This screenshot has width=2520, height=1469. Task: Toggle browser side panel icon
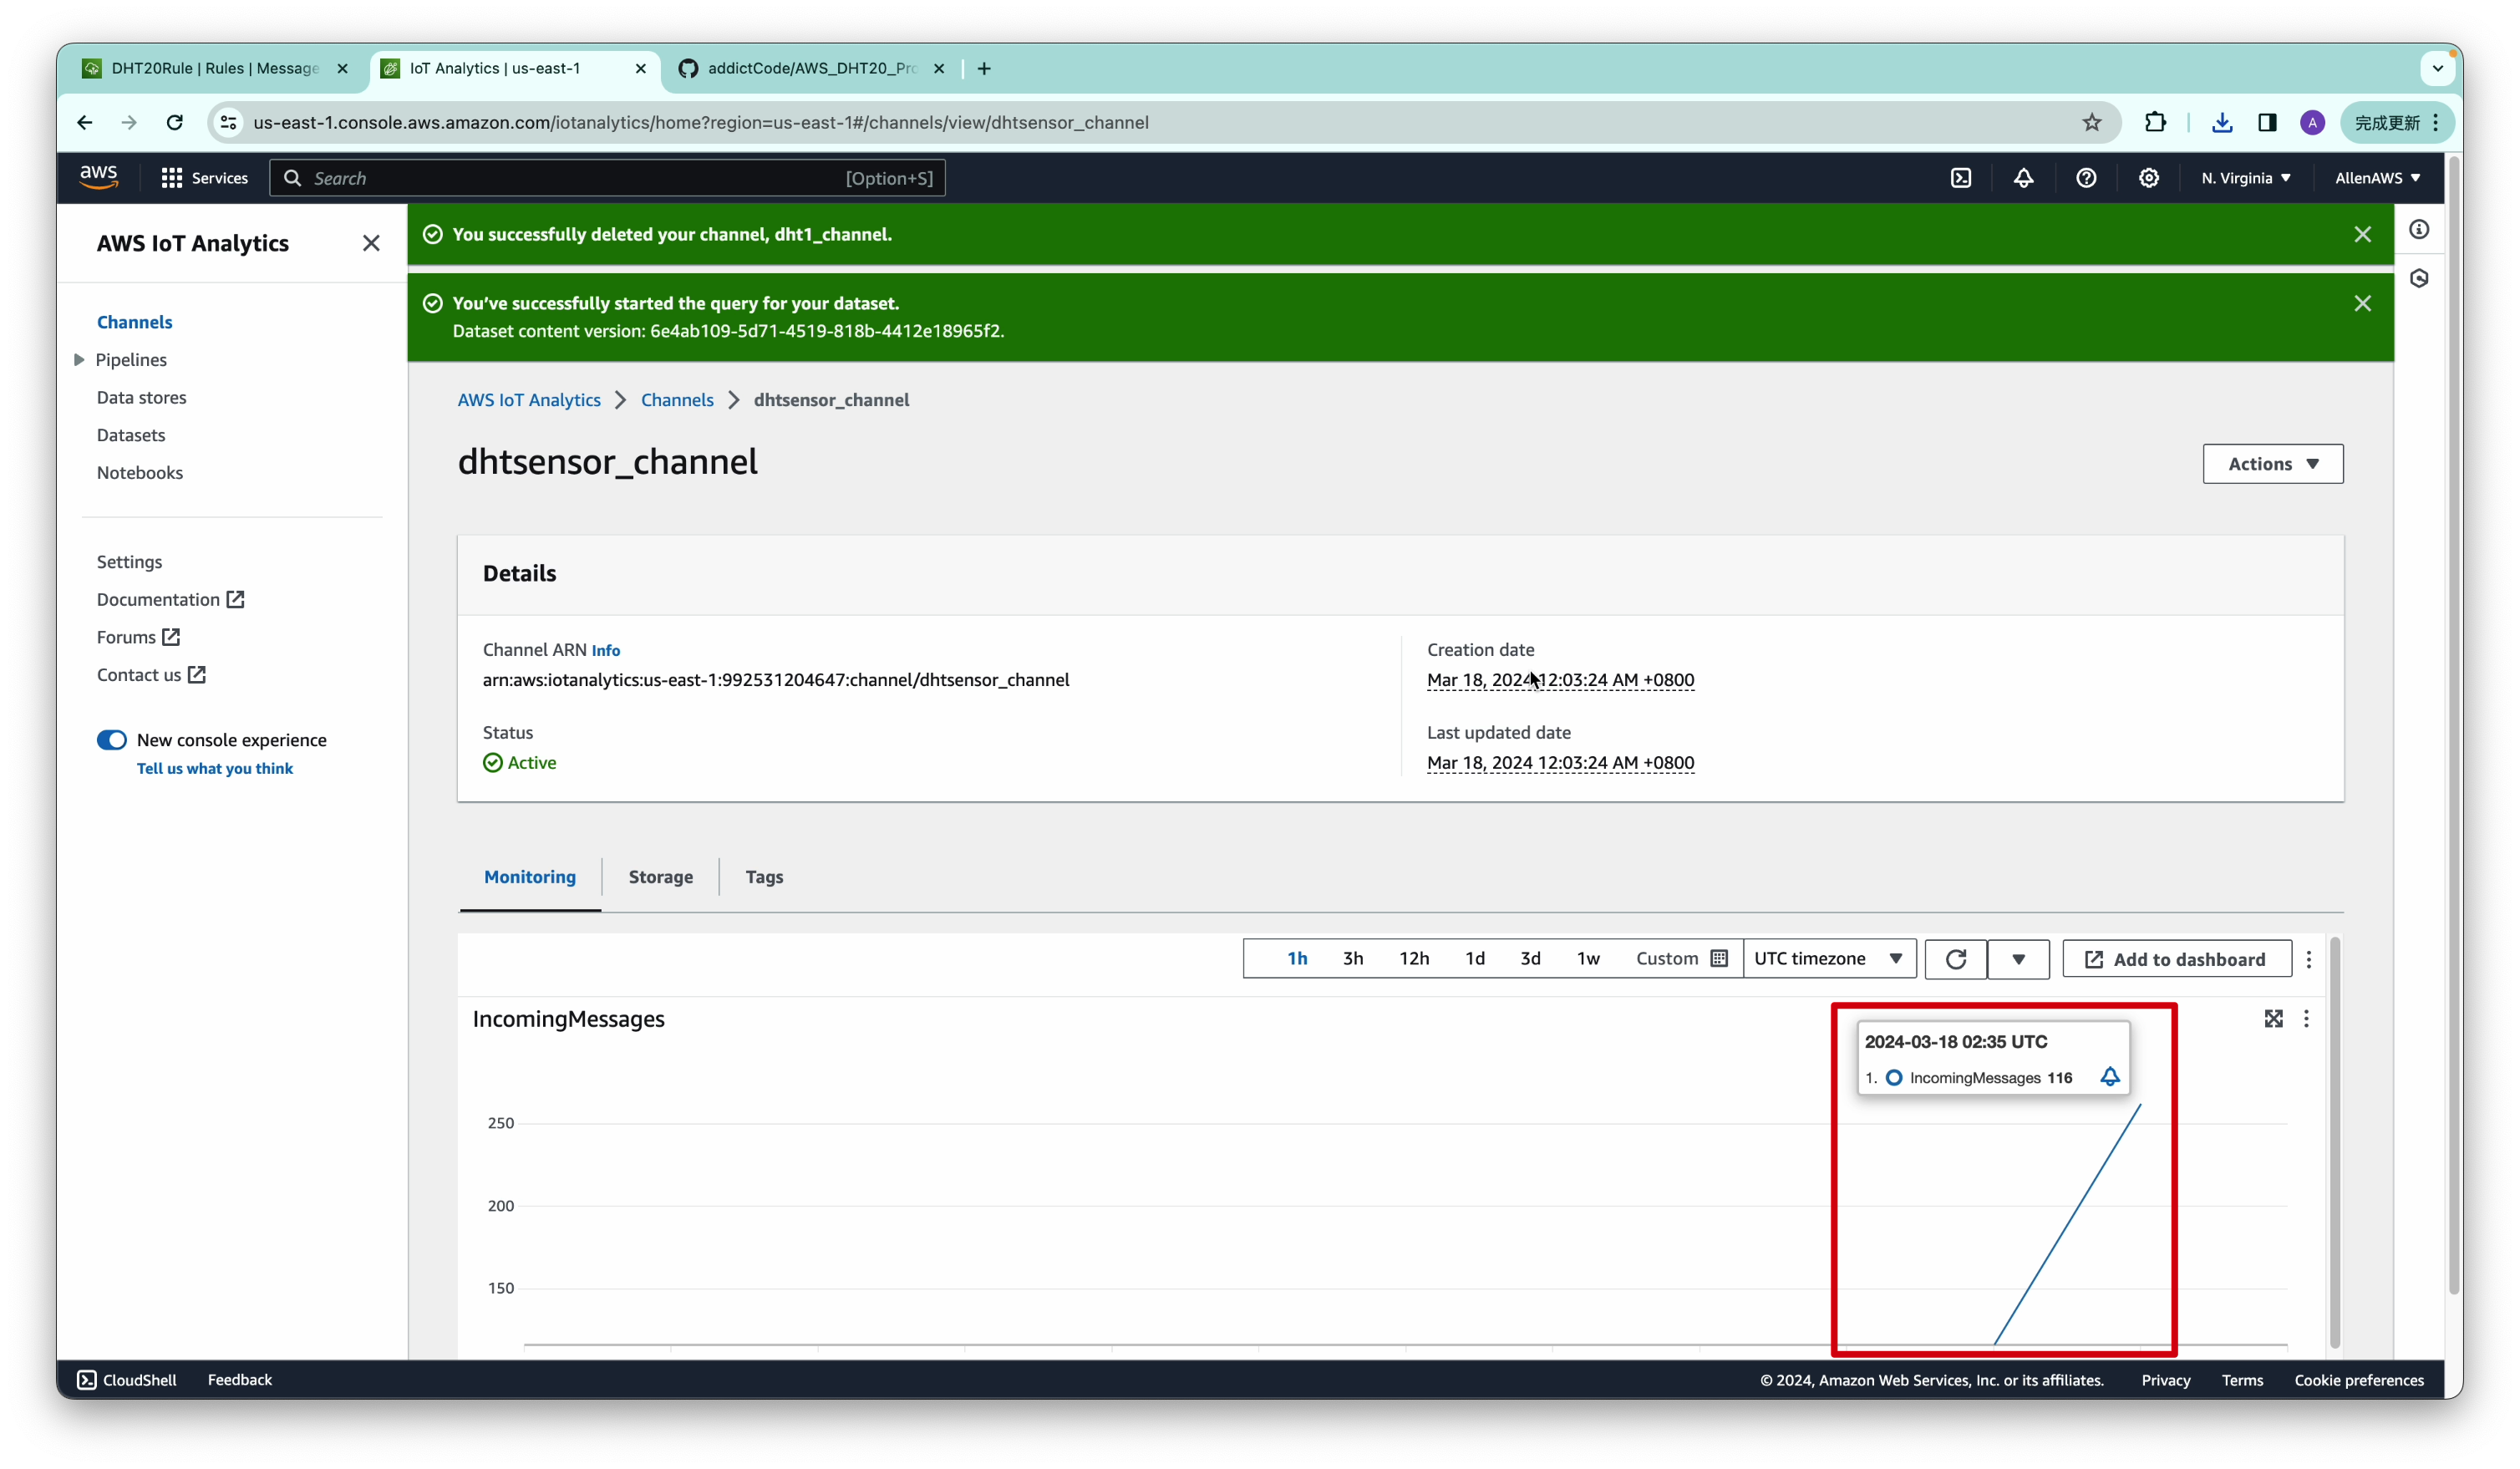pyautogui.click(x=2267, y=122)
